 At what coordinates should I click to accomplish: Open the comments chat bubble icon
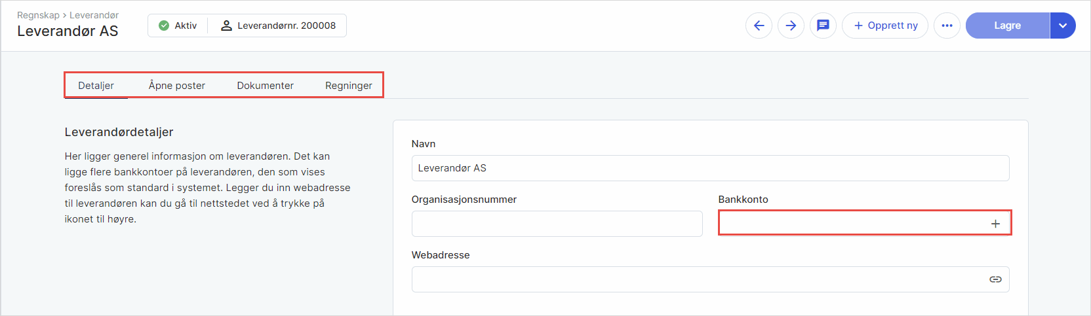pyautogui.click(x=823, y=26)
